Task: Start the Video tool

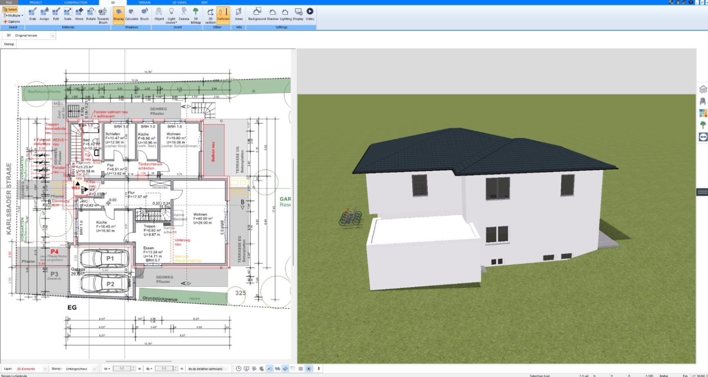Action: click(x=310, y=14)
